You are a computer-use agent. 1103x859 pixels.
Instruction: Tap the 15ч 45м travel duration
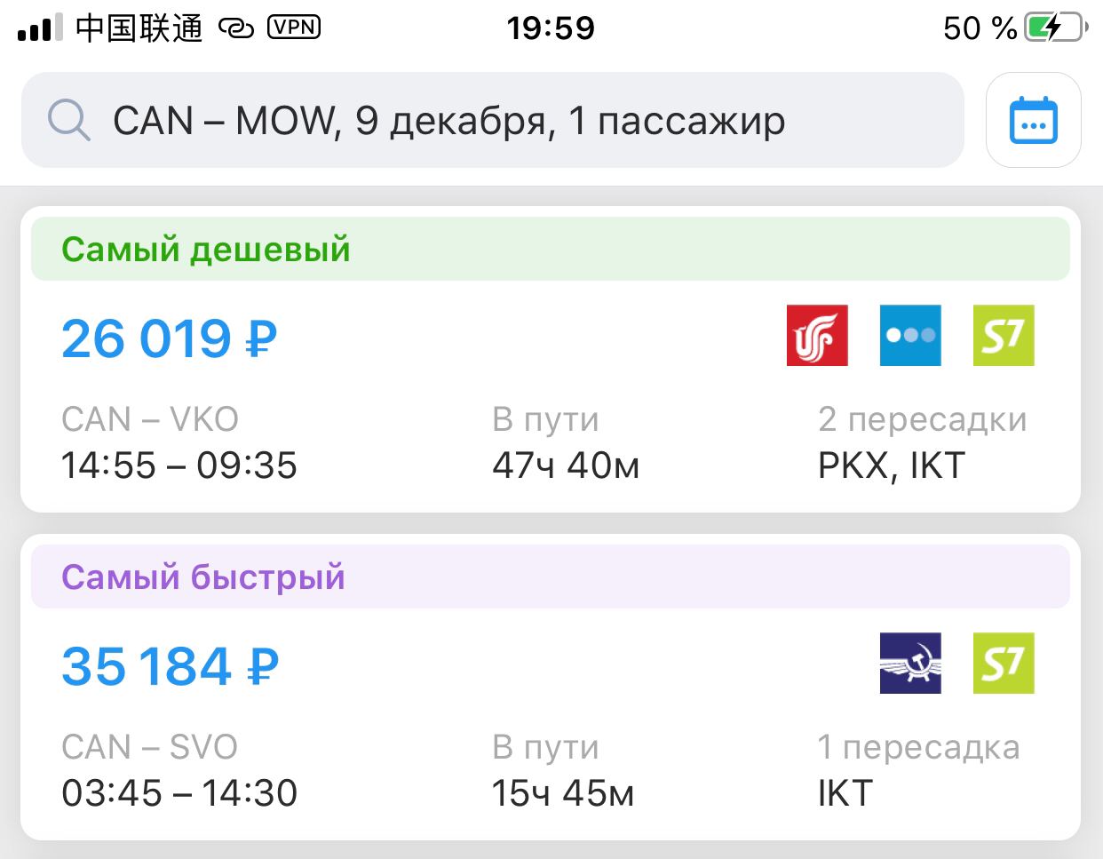563,793
